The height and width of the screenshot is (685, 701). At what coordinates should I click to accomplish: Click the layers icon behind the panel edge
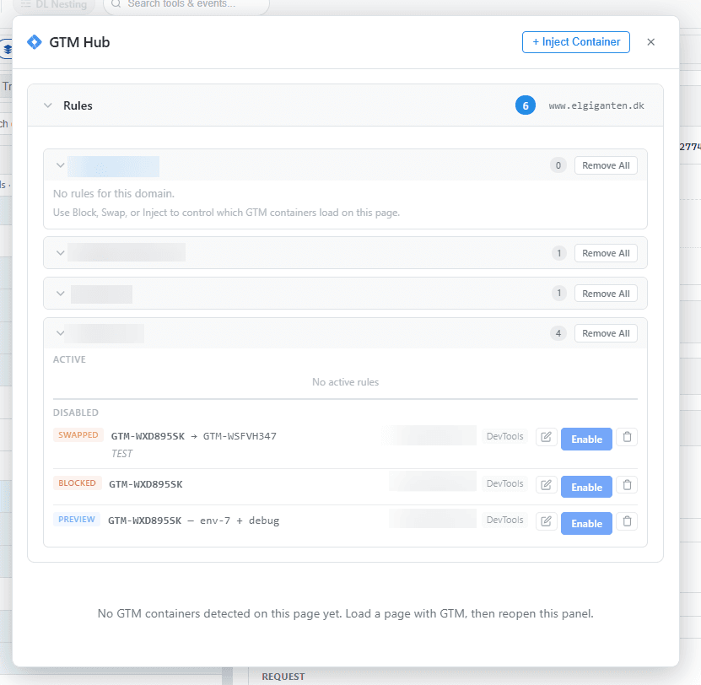[x=7, y=49]
